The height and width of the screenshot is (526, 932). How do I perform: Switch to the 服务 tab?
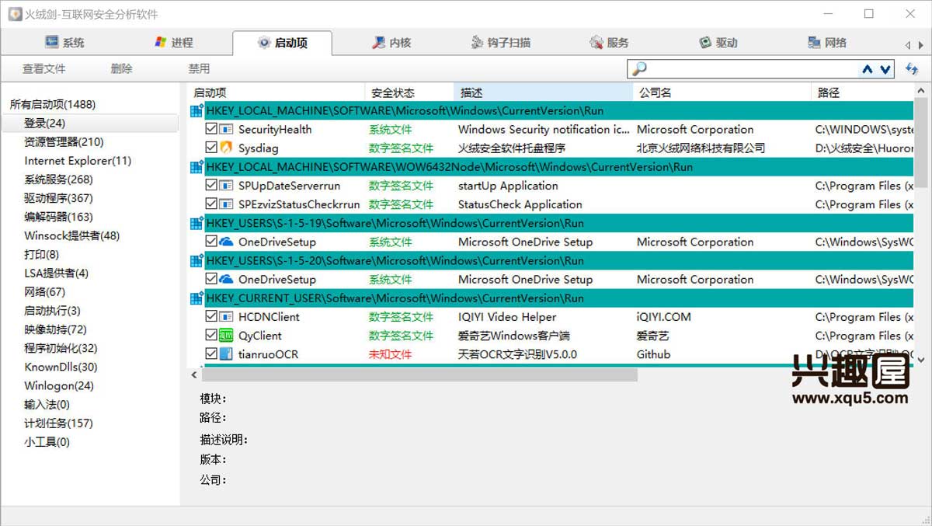[609, 43]
